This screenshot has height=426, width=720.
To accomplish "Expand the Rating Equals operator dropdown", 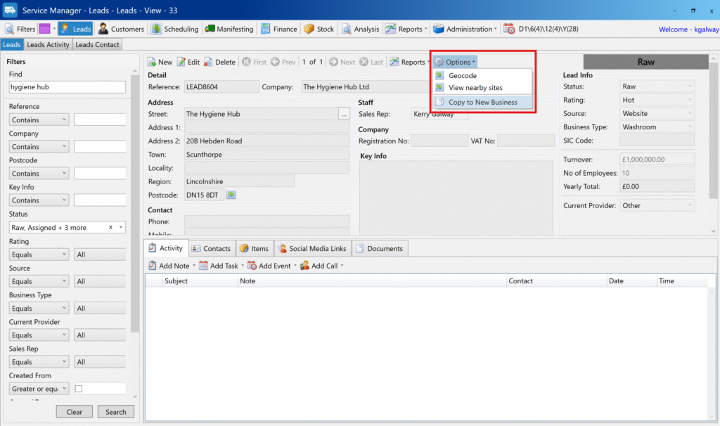I will 64,254.
